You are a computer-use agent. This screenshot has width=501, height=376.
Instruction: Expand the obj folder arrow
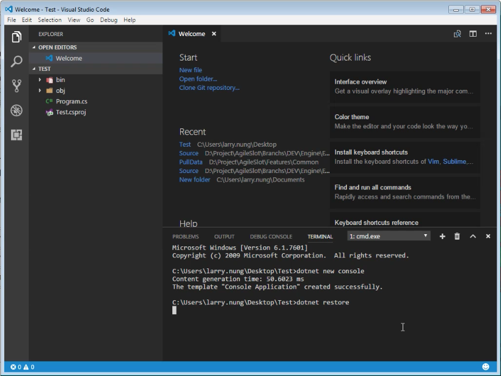(40, 90)
